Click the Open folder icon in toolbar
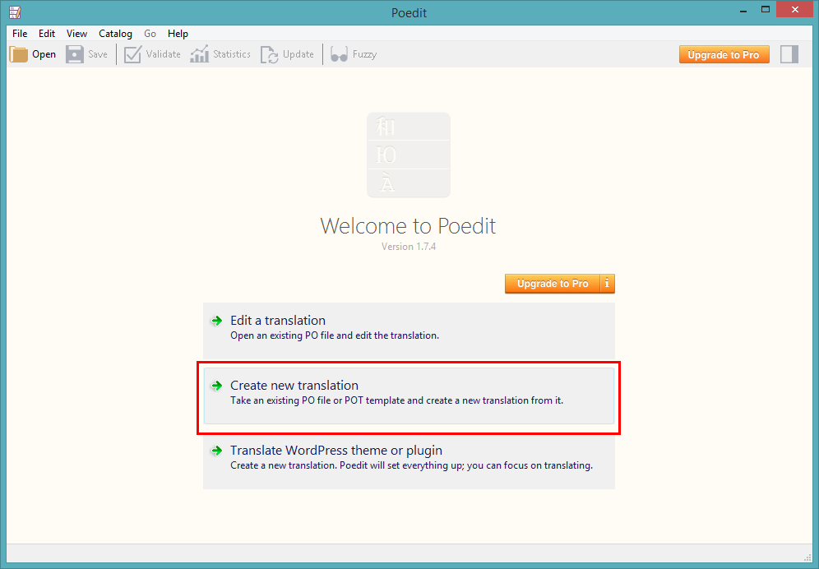The width and height of the screenshot is (819, 569). (x=19, y=54)
